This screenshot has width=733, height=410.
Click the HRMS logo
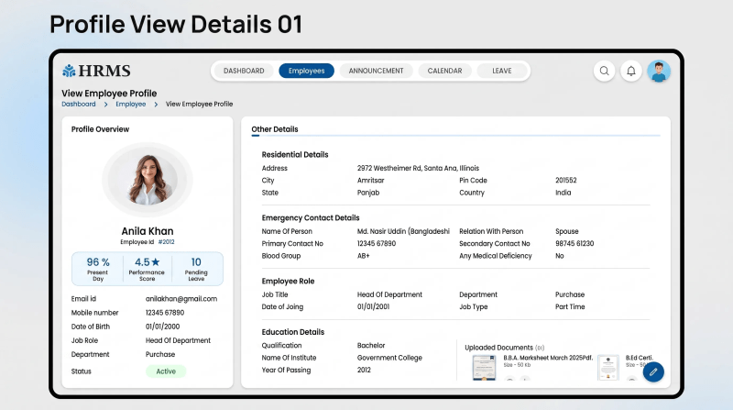pos(96,71)
